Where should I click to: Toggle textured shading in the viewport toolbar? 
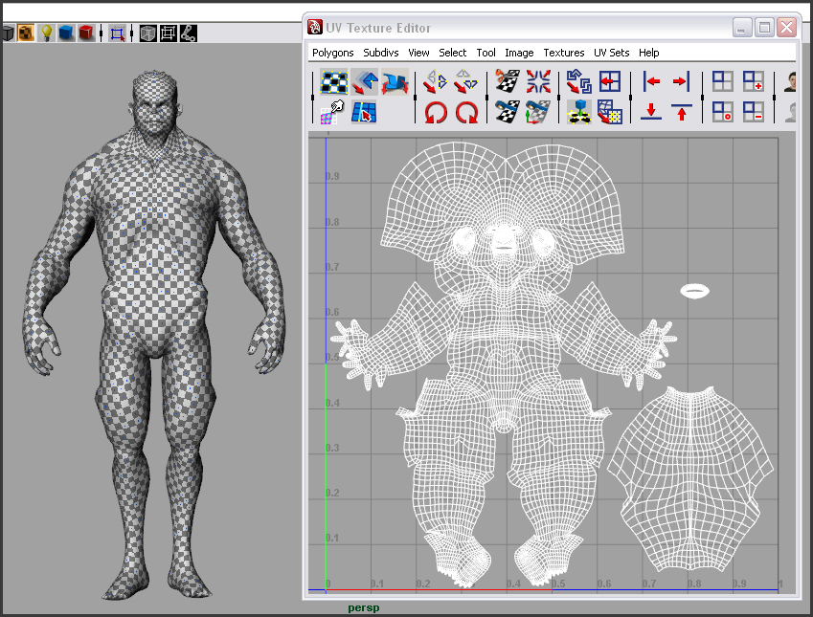pos(26,33)
